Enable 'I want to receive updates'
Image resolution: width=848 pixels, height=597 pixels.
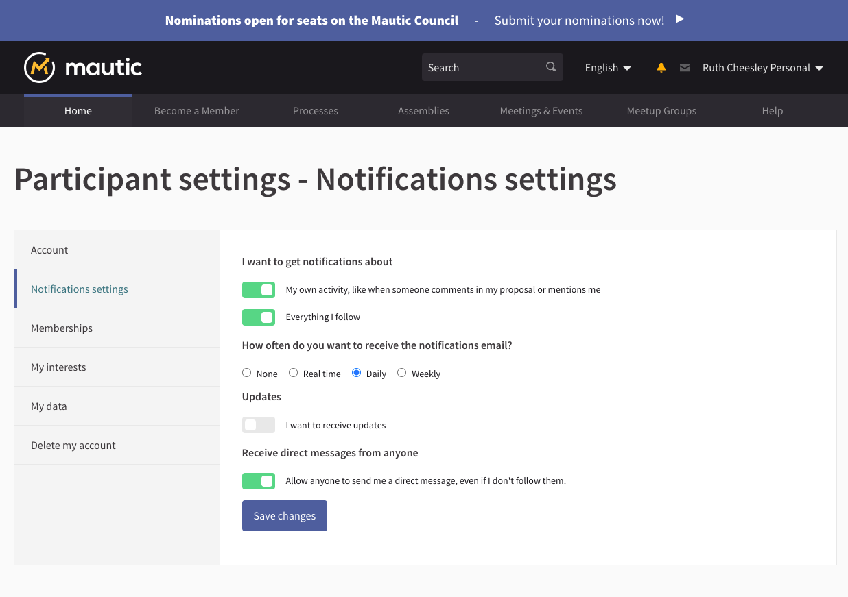259,425
